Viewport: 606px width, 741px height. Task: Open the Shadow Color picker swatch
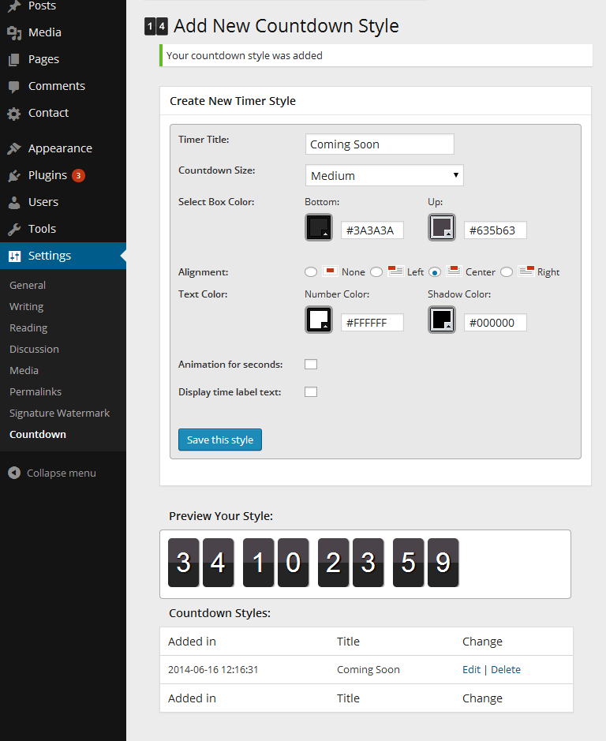[x=442, y=320]
